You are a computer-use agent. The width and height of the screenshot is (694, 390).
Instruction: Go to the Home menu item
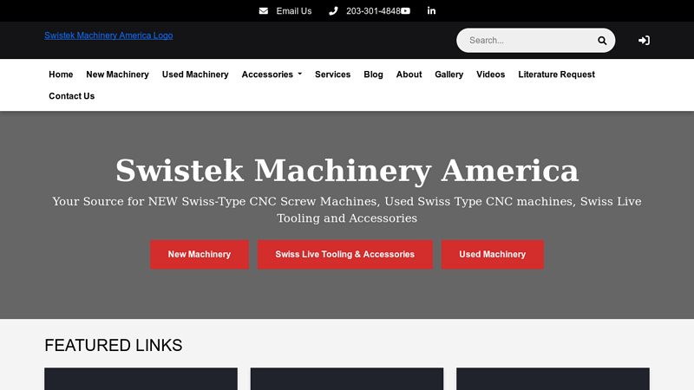pos(61,75)
